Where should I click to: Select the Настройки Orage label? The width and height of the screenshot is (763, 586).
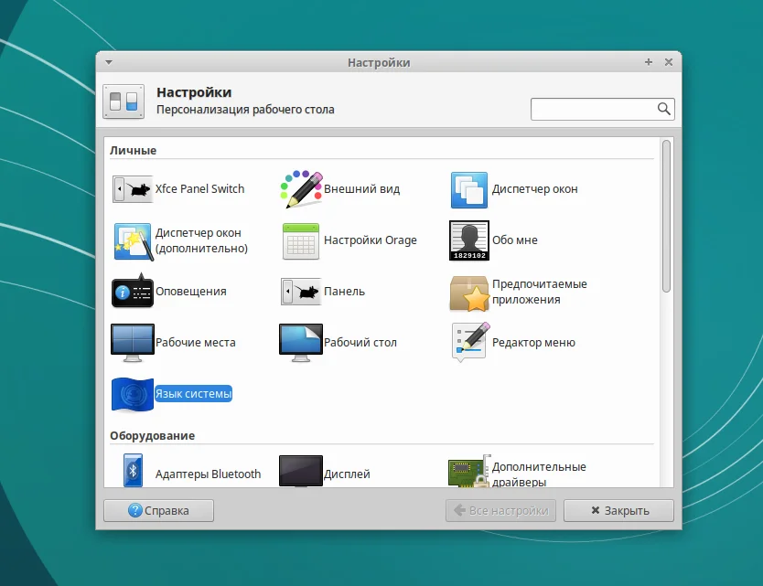[371, 240]
